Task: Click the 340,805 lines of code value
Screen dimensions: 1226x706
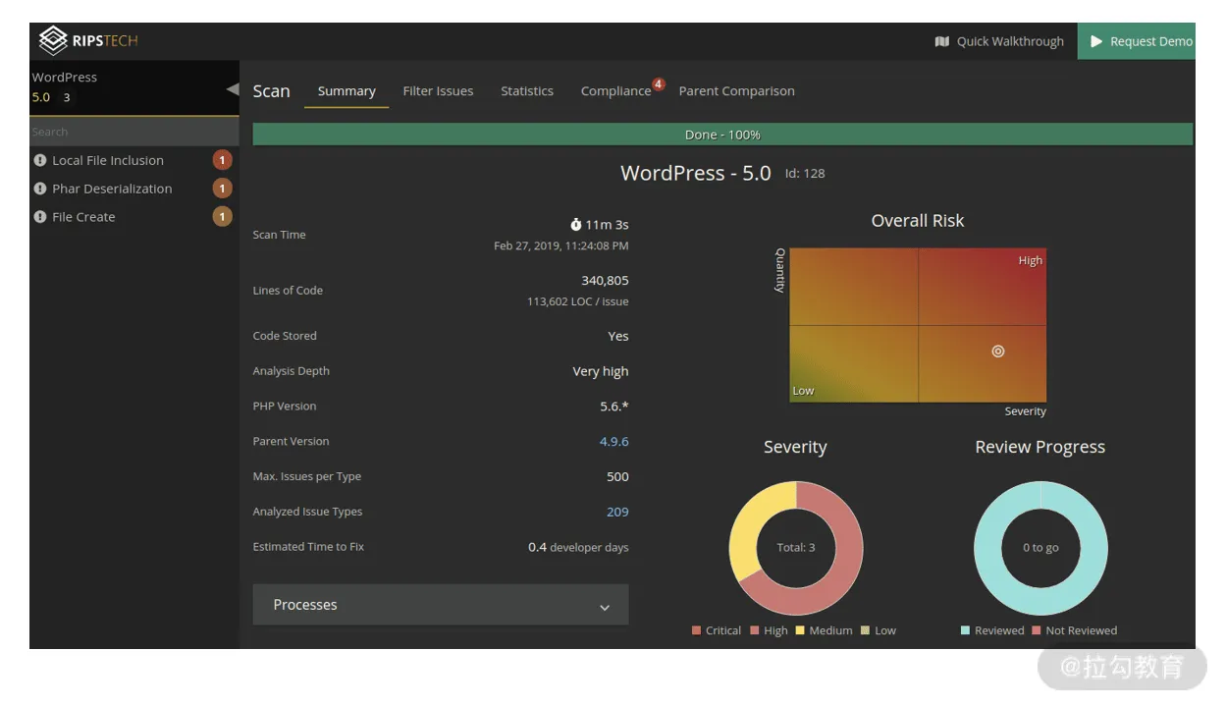Action: point(605,281)
